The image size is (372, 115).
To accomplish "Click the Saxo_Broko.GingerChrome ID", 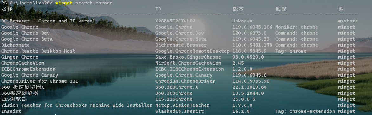I will point(188,57).
